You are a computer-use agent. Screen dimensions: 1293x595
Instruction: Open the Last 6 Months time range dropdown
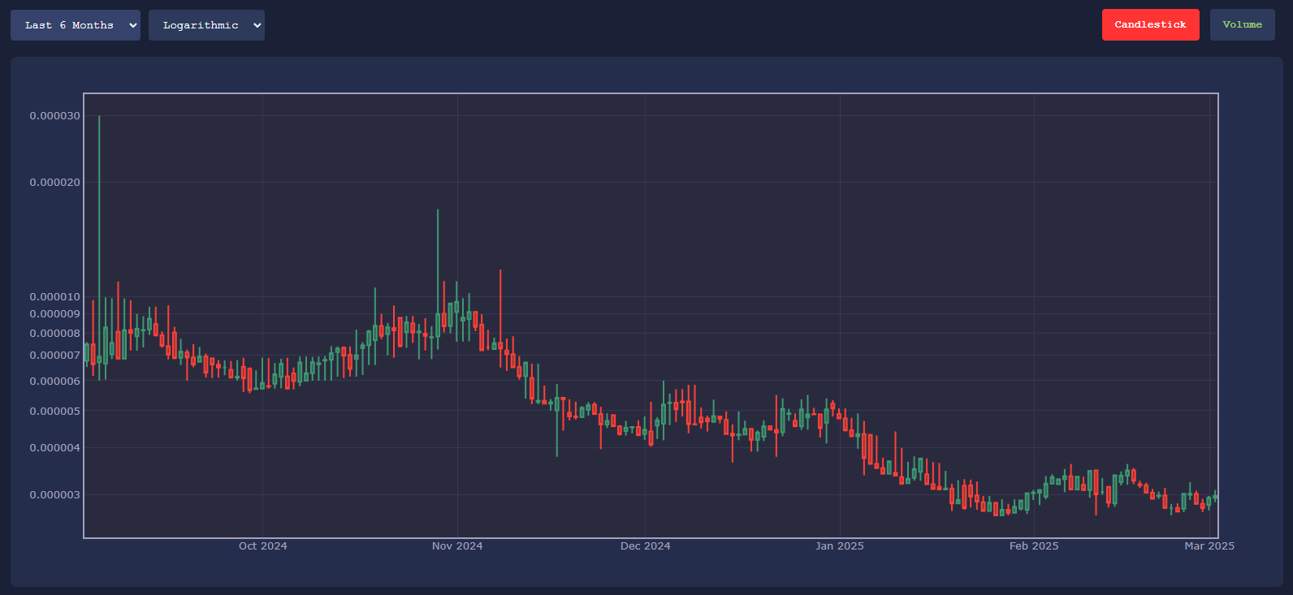(76, 25)
